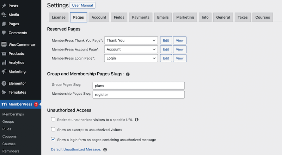Uncheck Show a login form checkbox

click(x=53, y=139)
